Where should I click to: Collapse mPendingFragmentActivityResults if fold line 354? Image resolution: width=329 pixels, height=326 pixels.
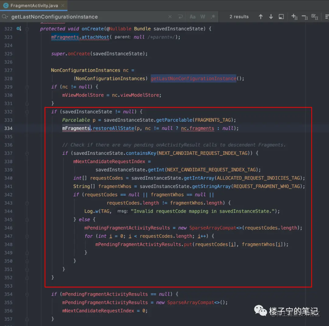pyautogui.click(x=27, y=295)
